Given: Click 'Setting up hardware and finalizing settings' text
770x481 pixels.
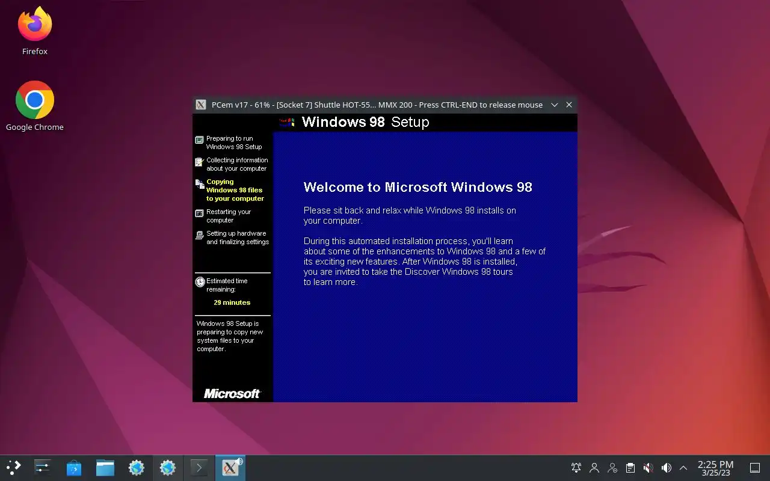Looking at the screenshot, I should 238,237.
